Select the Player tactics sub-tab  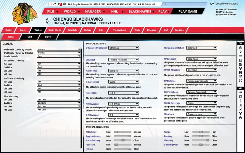[x=48, y=37]
